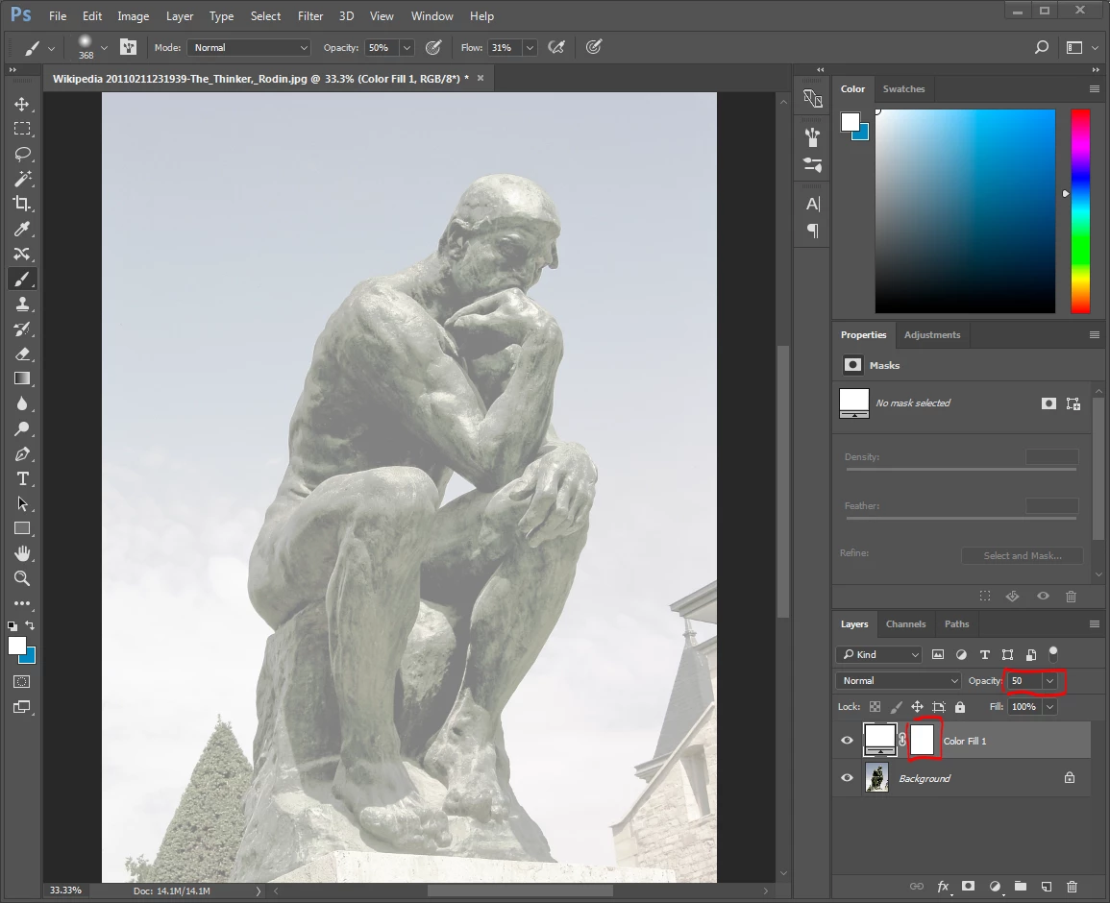Select the Eraser tool
This screenshot has height=903, width=1110.
[x=22, y=354]
